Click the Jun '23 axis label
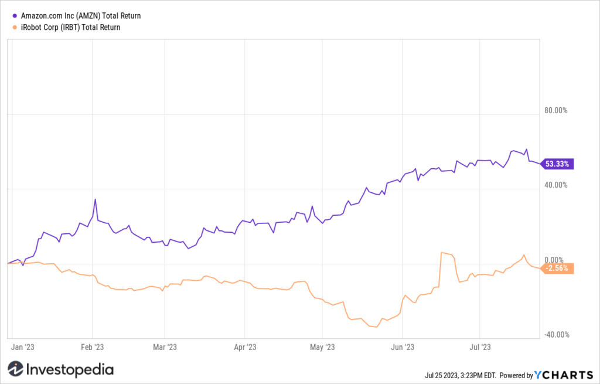The image size is (600, 384). (403, 347)
